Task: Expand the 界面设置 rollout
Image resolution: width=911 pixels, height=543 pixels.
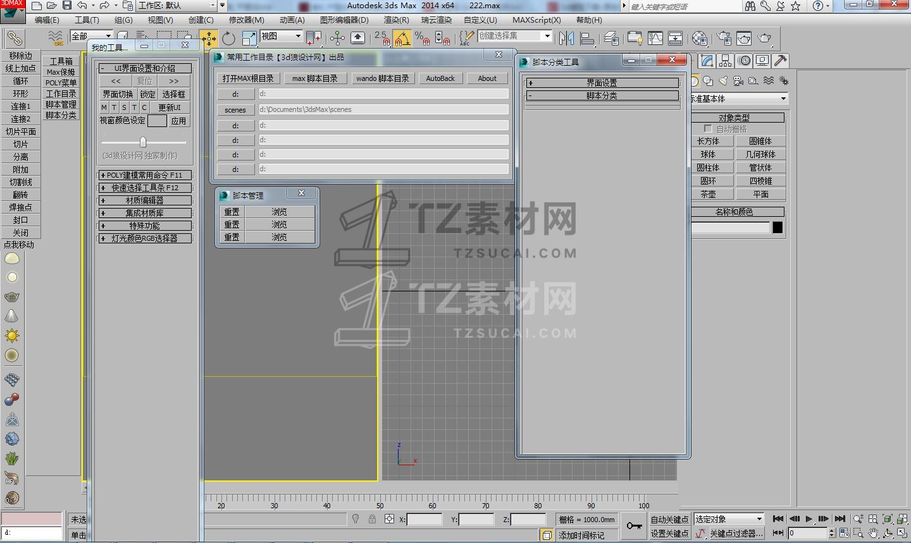Action: coord(602,83)
